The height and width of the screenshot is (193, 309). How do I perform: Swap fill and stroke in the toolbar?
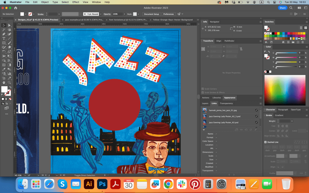pos(10,87)
